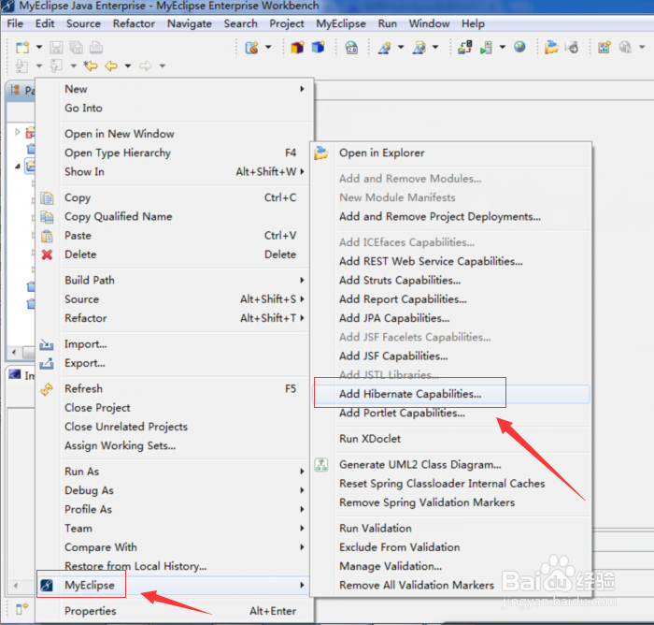The image size is (654, 625).
Task: Open the File menu
Action: pos(15,23)
